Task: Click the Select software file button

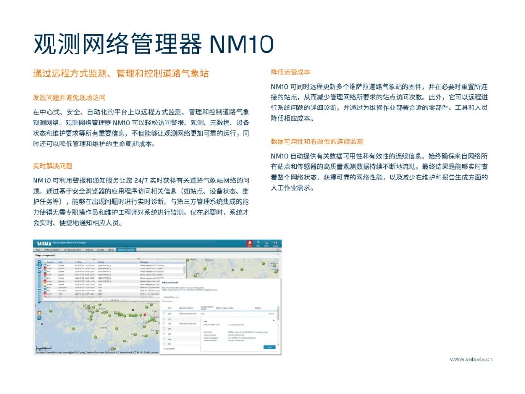Action: click(x=171, y=297)
